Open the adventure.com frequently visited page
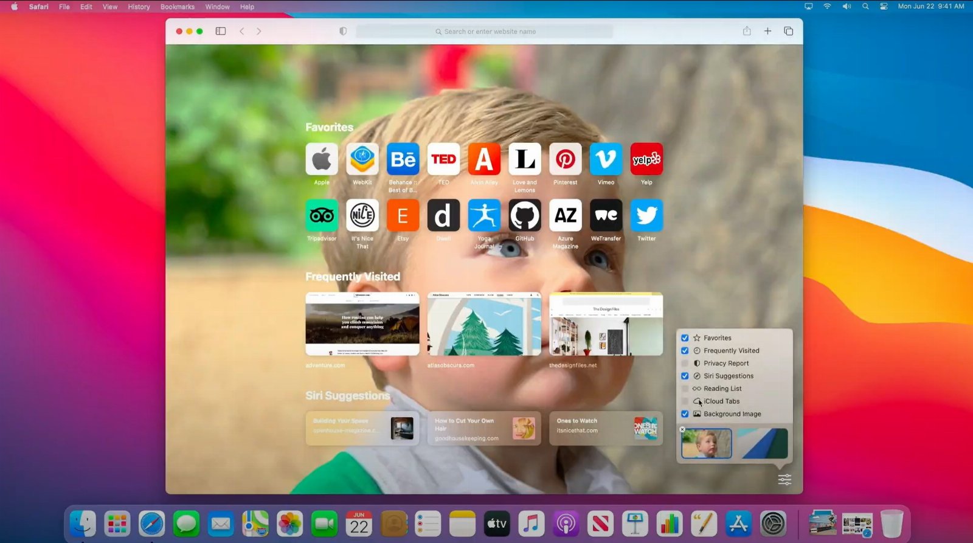Image resolution: width=973 pixels, height=543 pixels. pos(362,324)
